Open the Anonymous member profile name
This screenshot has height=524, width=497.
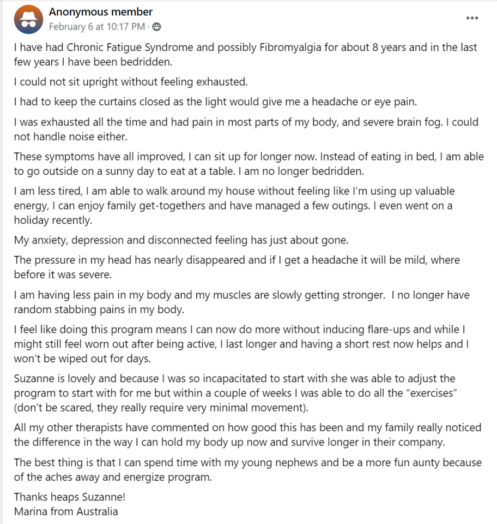[101, 11]
